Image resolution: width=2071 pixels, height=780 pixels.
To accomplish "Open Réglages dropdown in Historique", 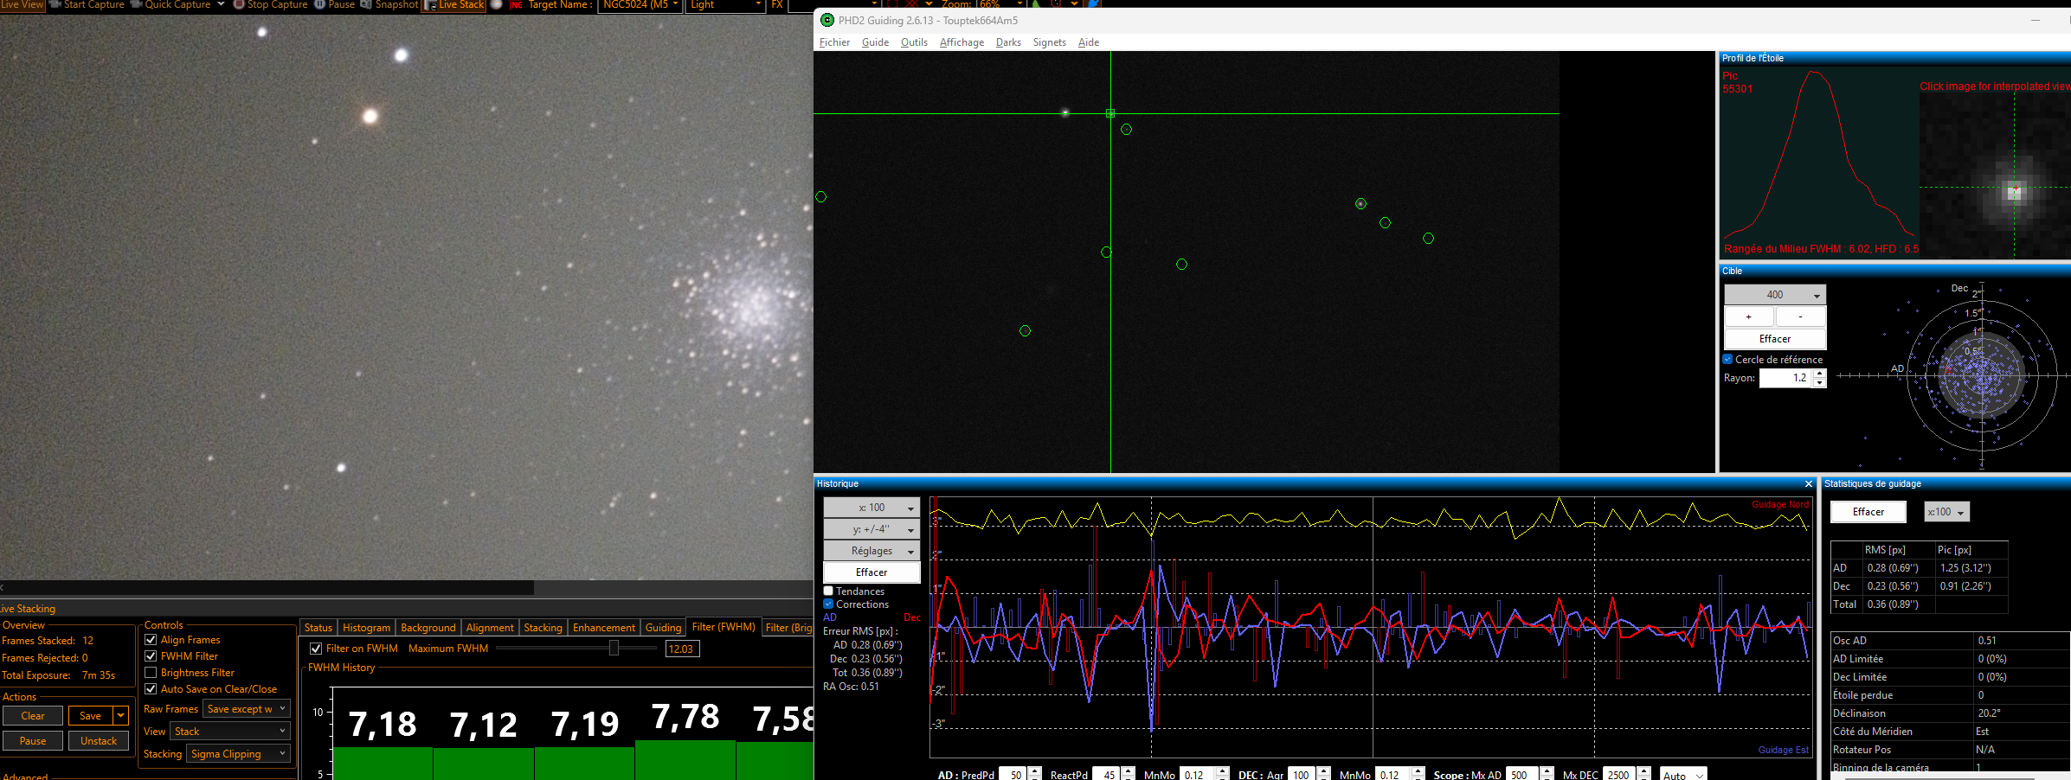I will tap(871, 551).
